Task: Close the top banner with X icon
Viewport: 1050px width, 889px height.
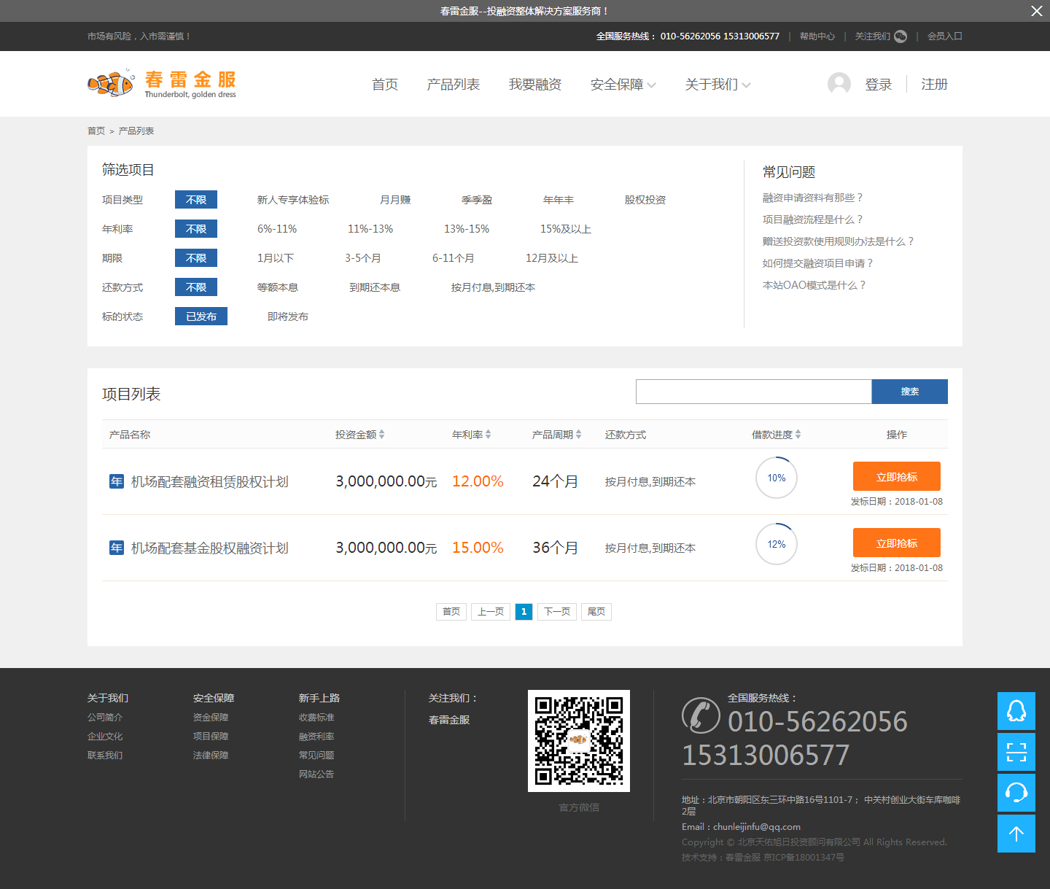Action: point(1036,11)
